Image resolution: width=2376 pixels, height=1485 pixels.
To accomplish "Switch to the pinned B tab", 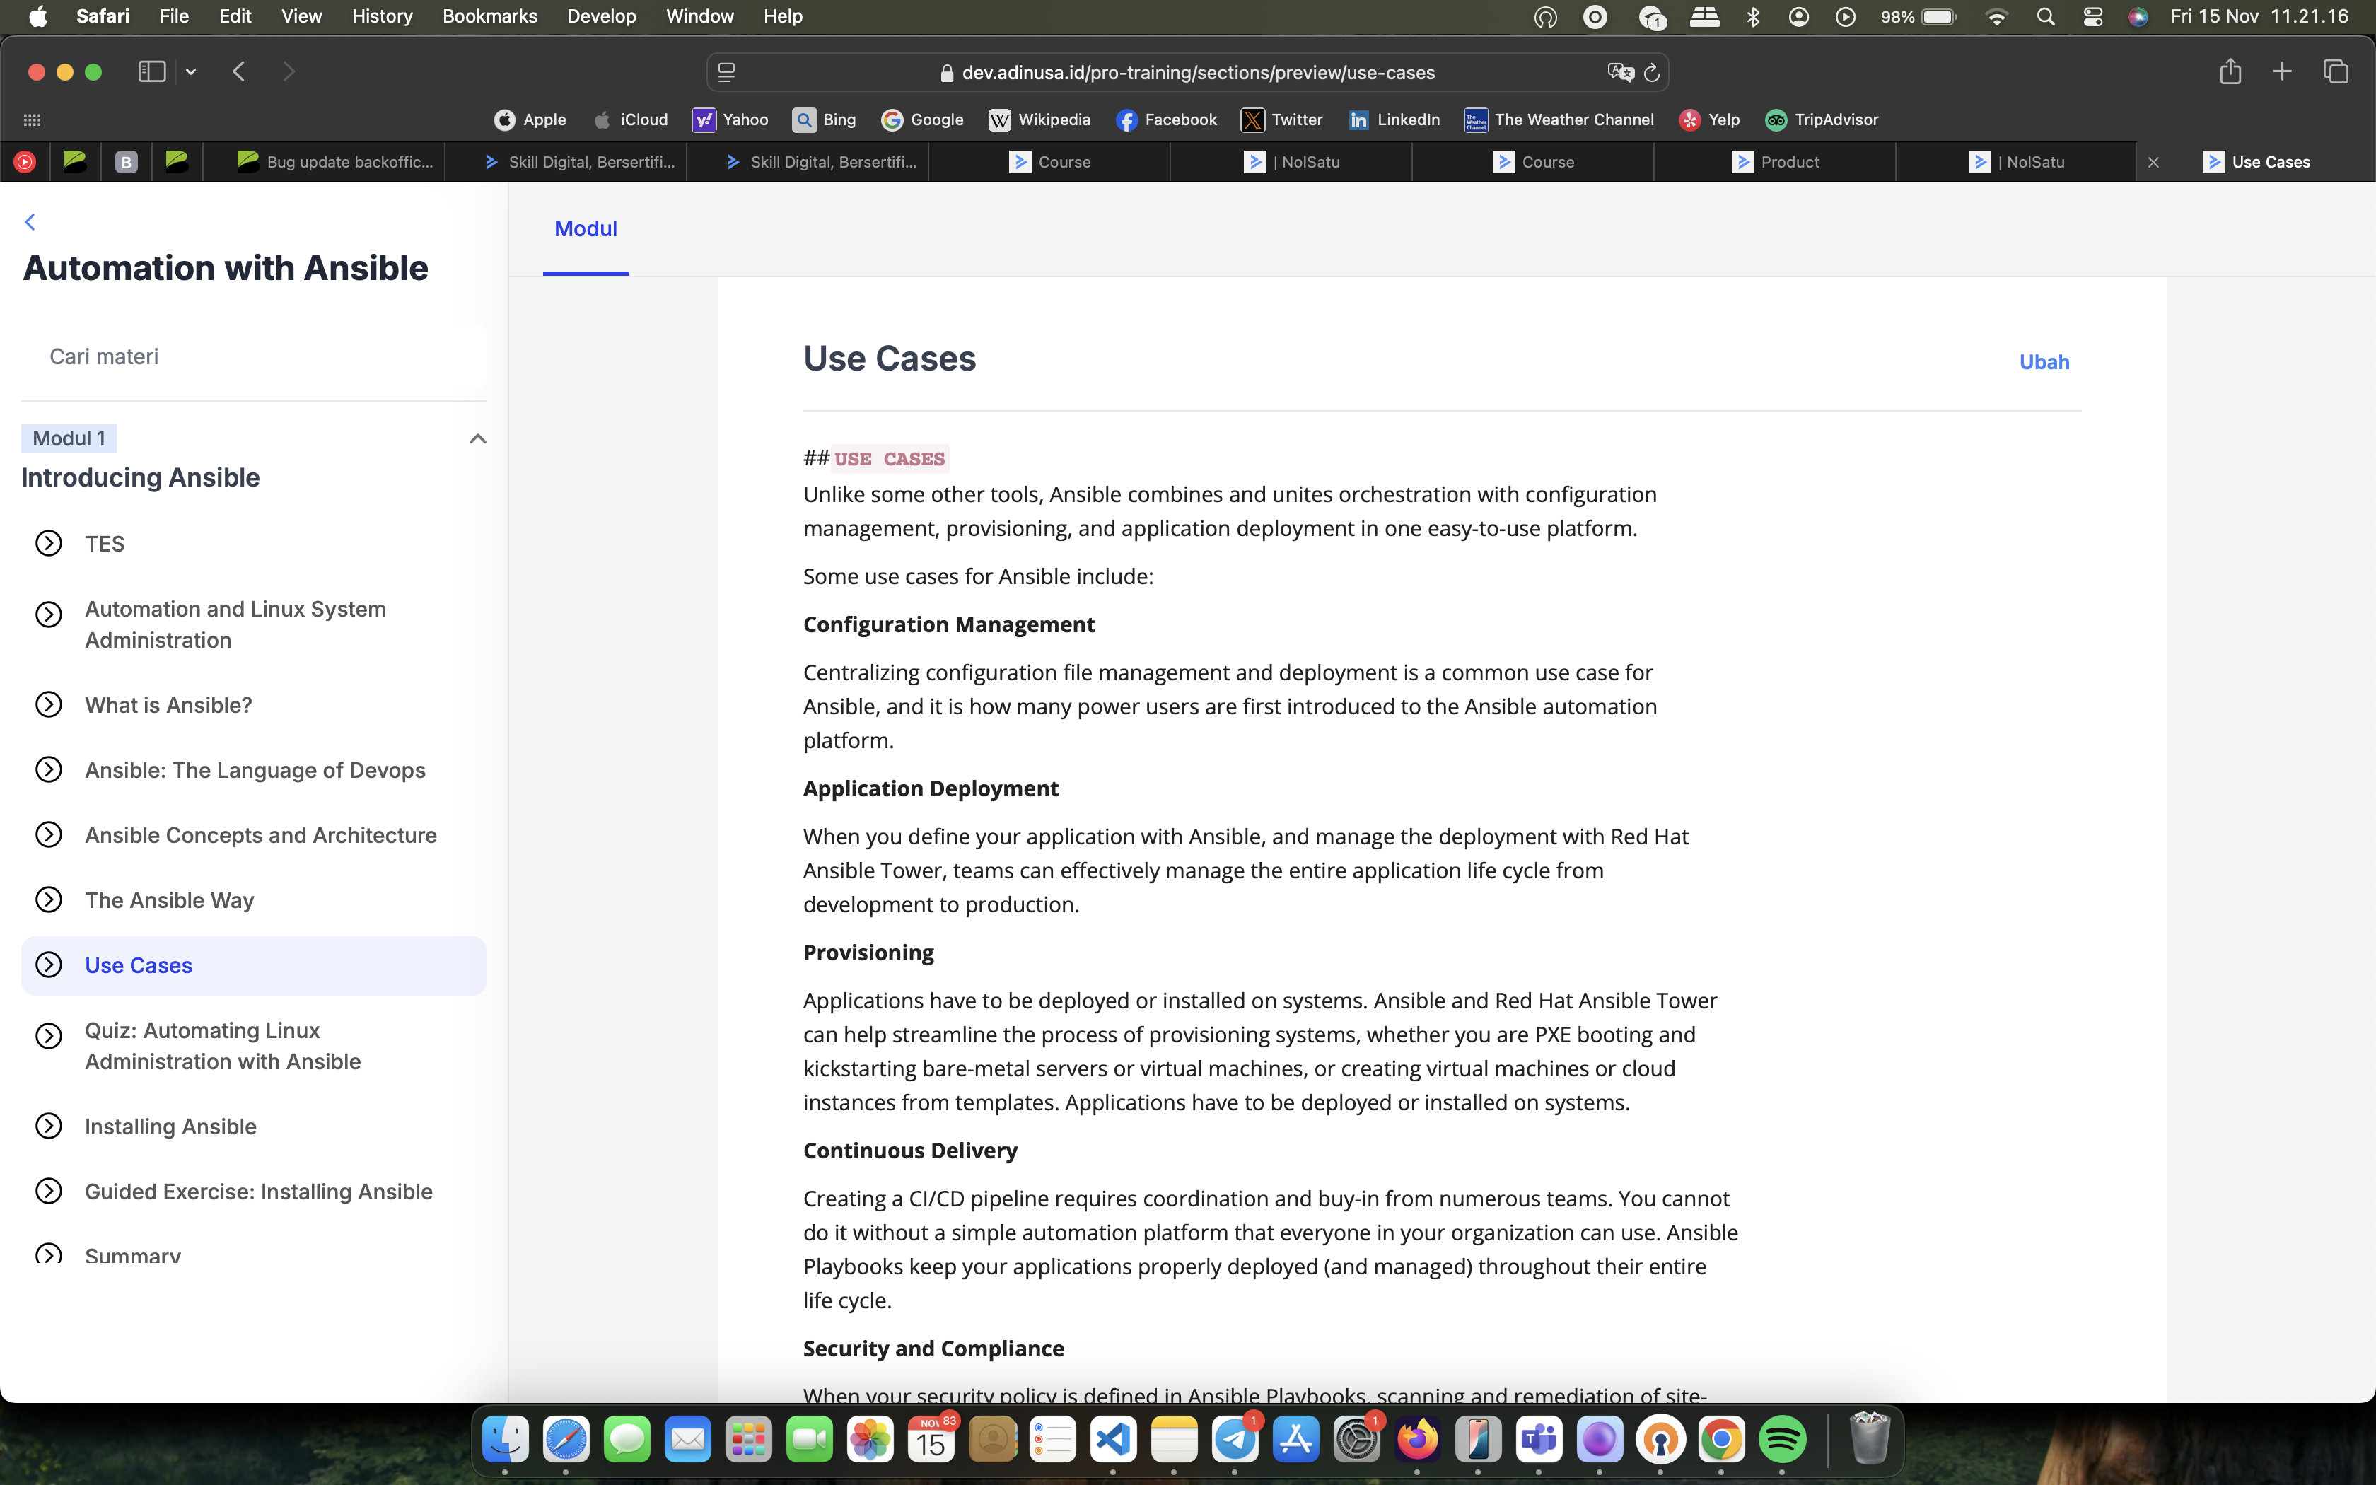I will click(x=126, y=162).
